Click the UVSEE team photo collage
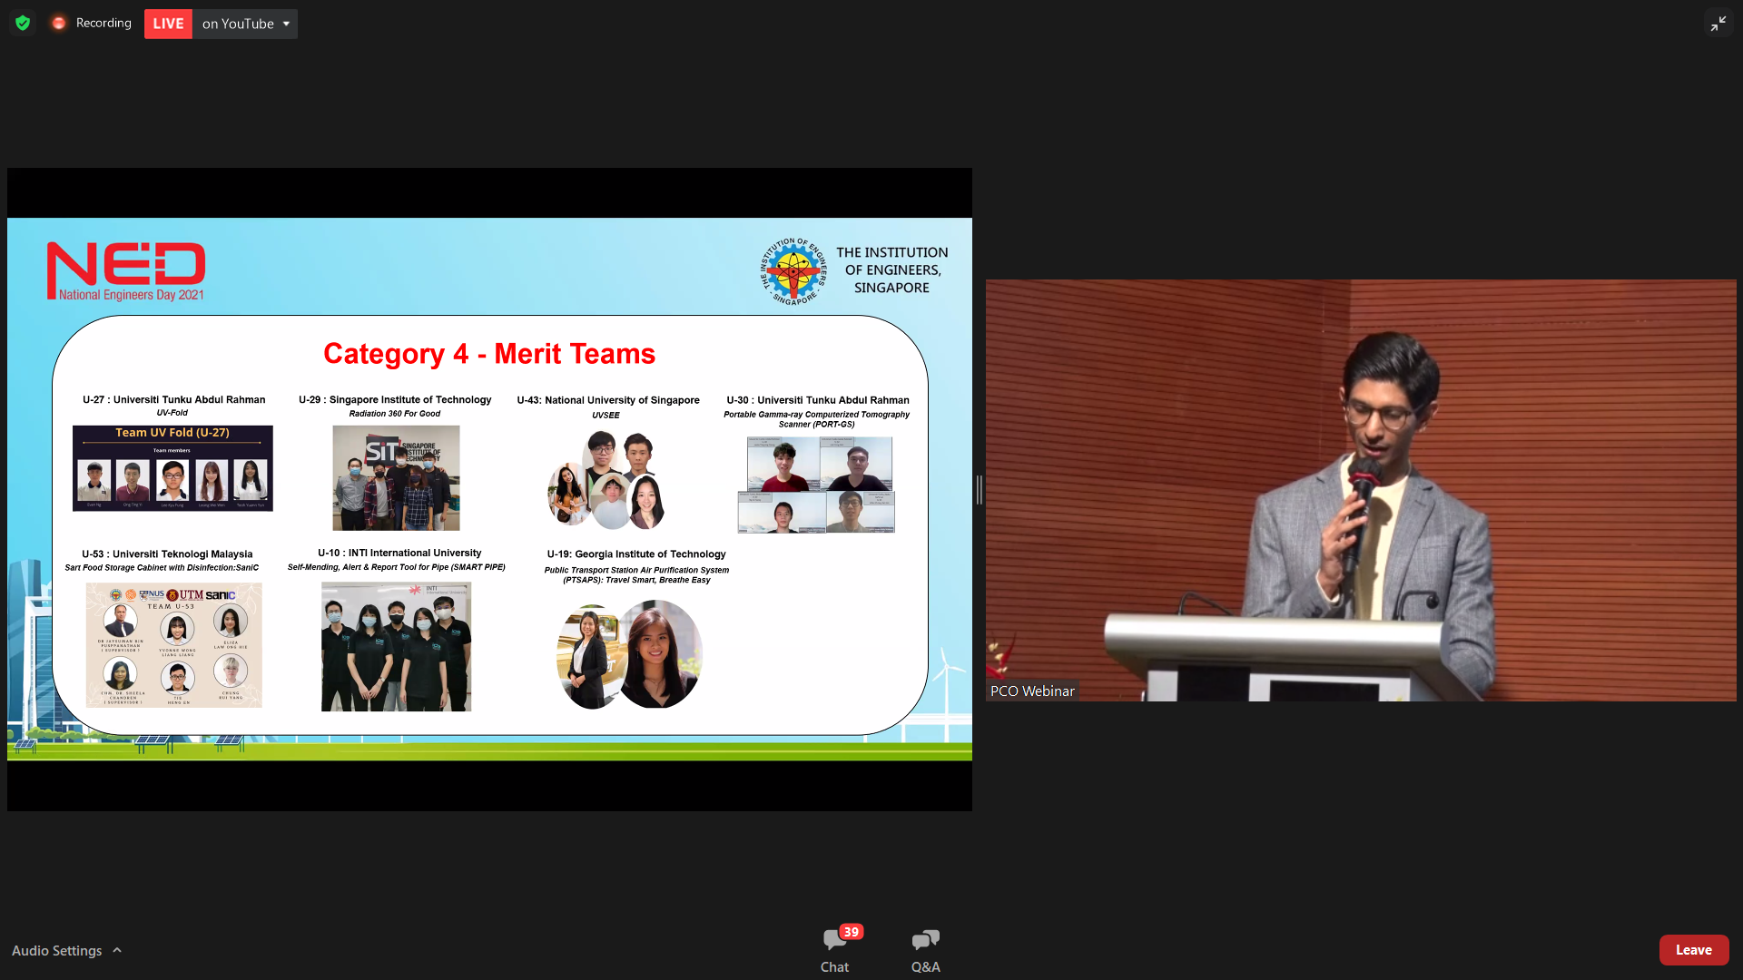The width and height of the screenshot is (1743, 980). pyautogui.click(x=606, y=479)
